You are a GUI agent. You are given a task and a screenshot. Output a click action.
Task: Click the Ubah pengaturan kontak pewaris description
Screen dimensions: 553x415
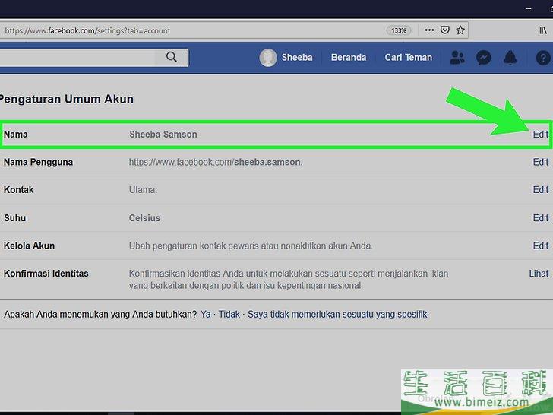click(x=251, y=246)
